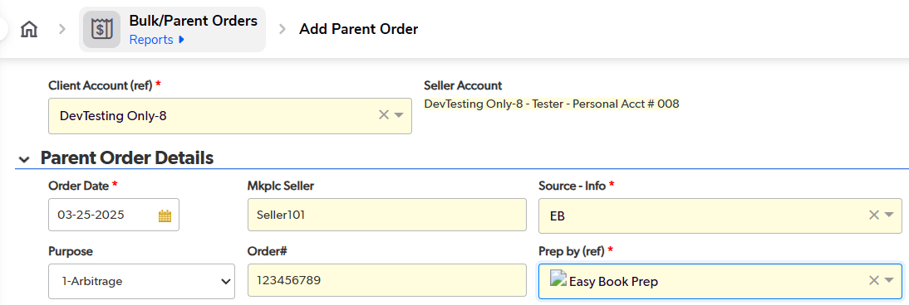Image resolution: width=909 pixels, height=305 pixels.
Task: Click the breadcrumb arrow after home
Action: [x=62, y=29]
